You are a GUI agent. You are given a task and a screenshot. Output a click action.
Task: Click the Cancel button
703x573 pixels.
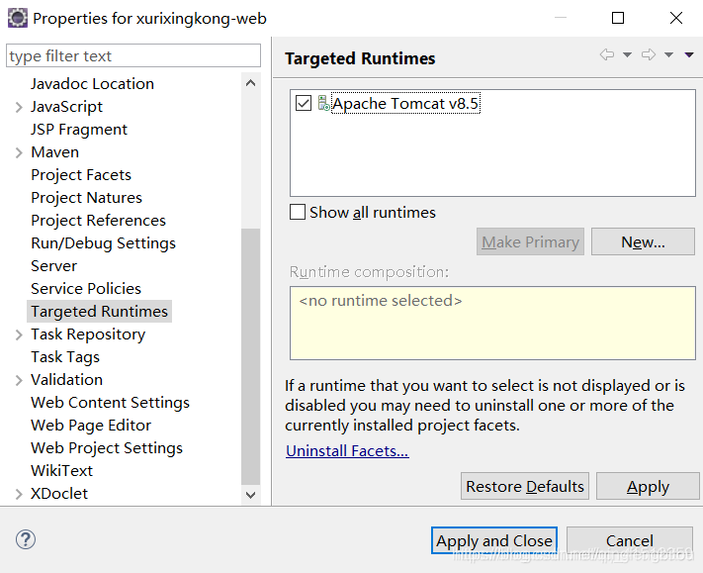coord(630,540)
